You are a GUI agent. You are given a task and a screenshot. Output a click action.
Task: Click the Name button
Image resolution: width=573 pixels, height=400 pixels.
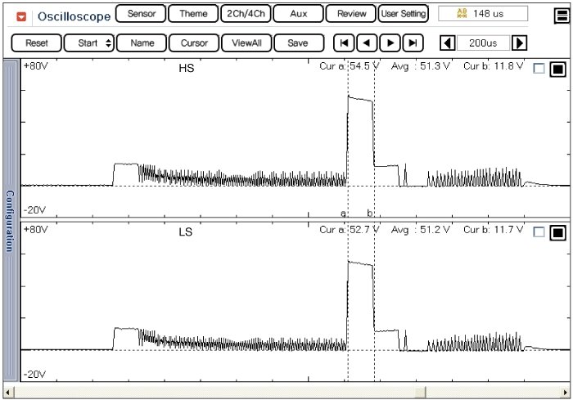142,43
